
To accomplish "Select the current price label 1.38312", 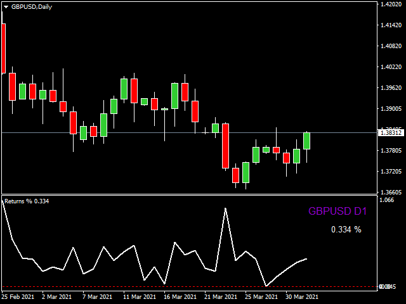I will click(x=391, y=132).
